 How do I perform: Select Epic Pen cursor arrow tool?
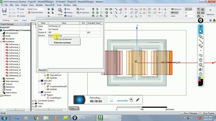pos(200,32)
